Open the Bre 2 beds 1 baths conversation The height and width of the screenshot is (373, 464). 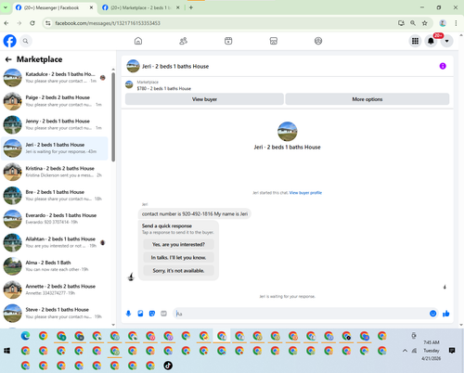tap(55, 195)
